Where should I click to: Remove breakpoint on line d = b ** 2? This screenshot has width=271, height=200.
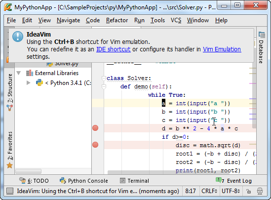[95, 128]
